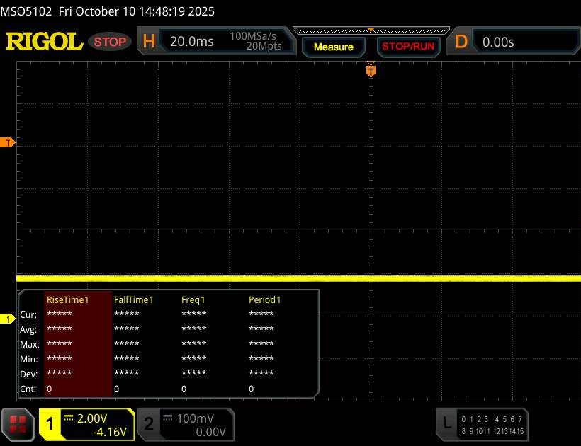
Task: Open the 20Mpts memory depth setting
Action: coord(264,47)
